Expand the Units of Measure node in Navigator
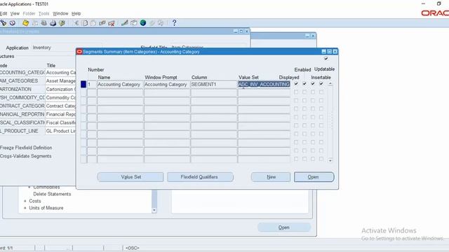This screenshot has width=449, height=252. [25, 208]
